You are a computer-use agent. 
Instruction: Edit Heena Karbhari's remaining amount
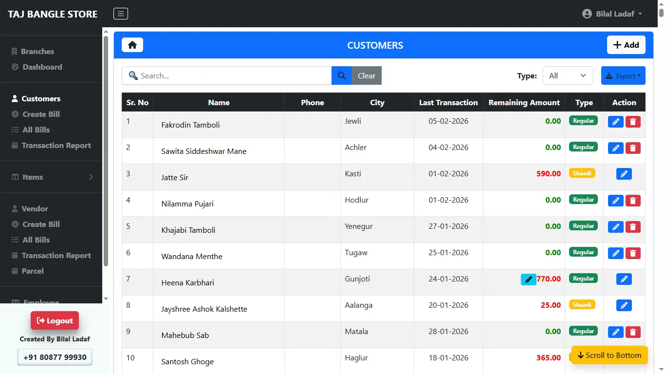[x=528, y=279]
